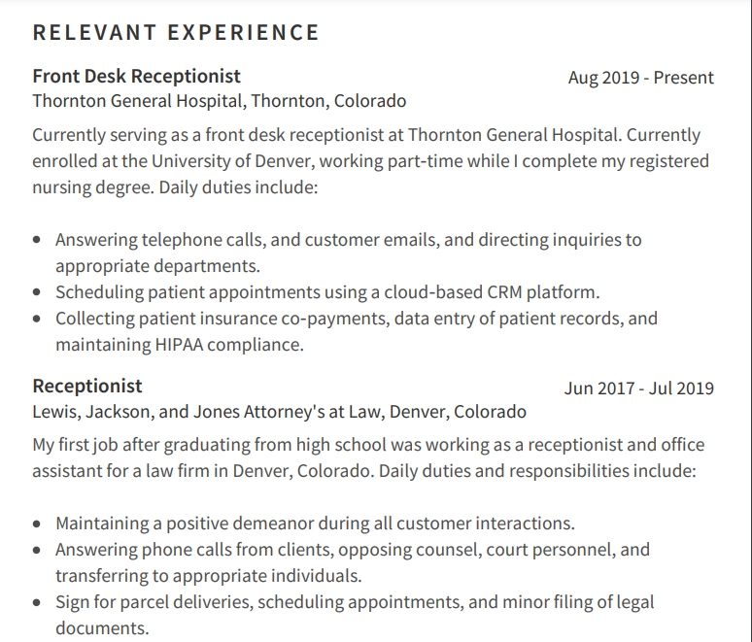Select the Receptionist job title

click(87, 386)
